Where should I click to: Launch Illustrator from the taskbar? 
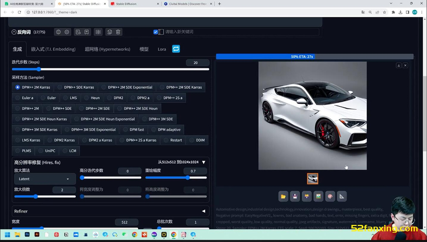37,235
